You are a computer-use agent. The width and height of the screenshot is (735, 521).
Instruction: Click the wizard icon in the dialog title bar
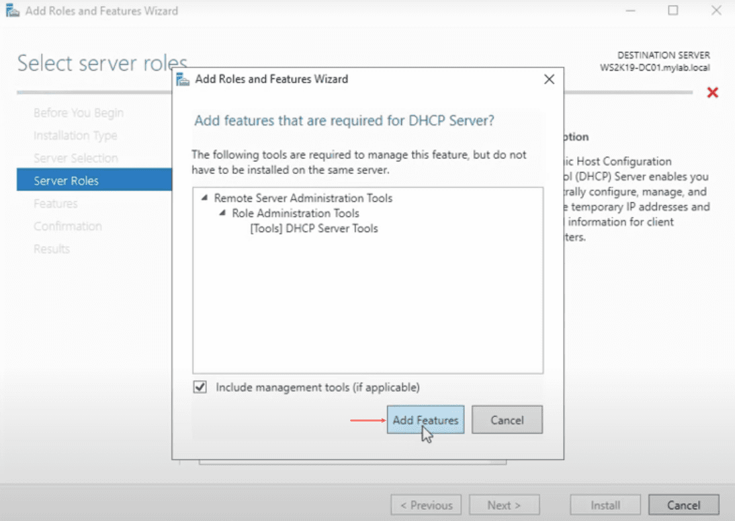(181, 79)
